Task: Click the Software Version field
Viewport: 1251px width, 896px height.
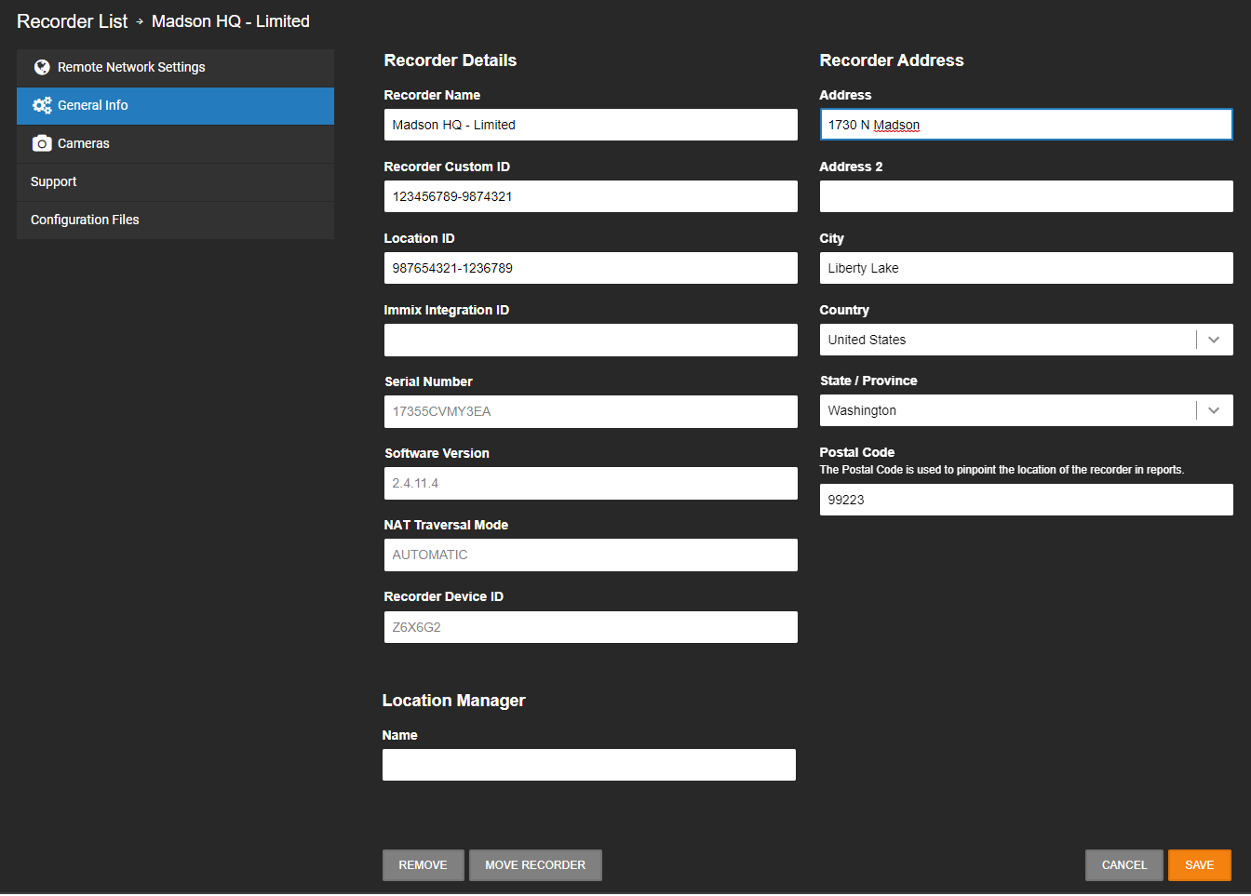Action: (590, 483)
